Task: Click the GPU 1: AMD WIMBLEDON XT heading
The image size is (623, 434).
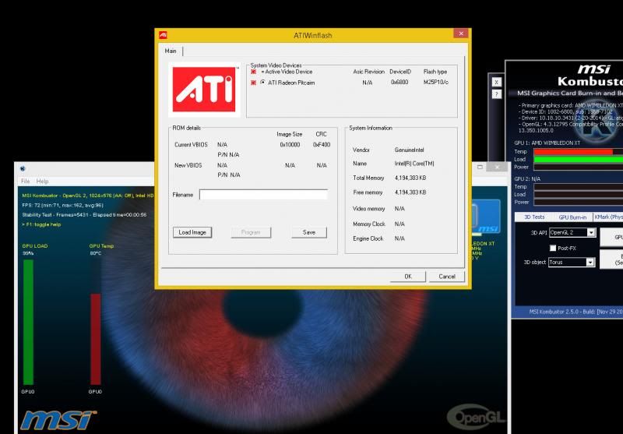Action: pos(547,143)
